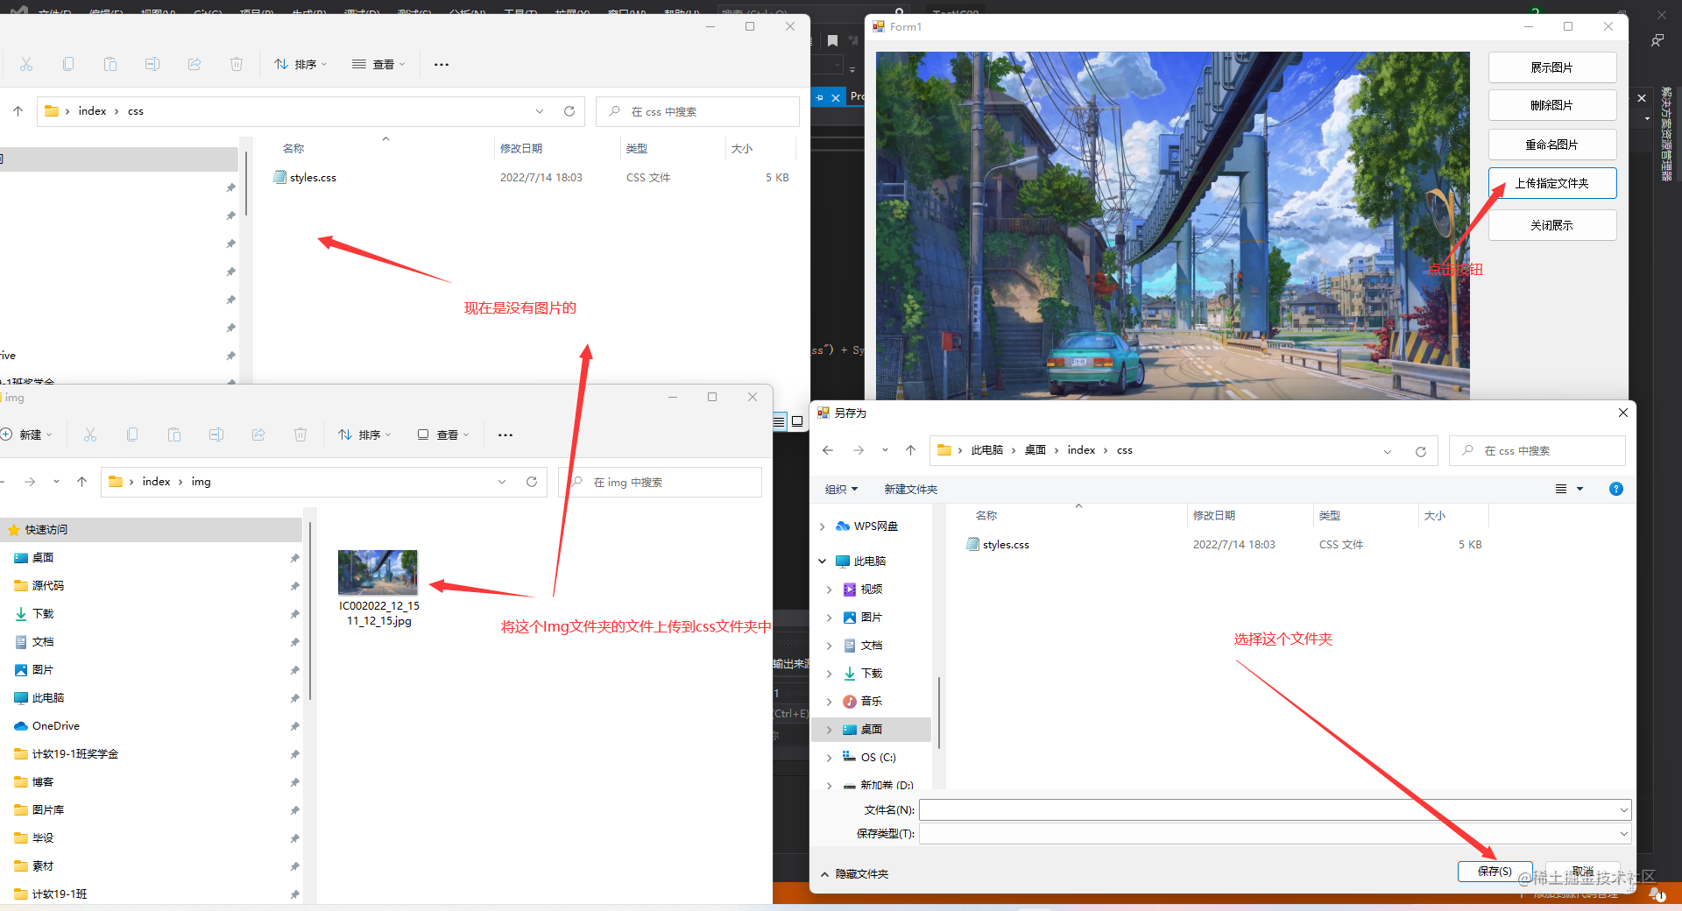Click the Cut icon in img explorer toolbar
1682x911 pixels.
click(x=90, y=434)
